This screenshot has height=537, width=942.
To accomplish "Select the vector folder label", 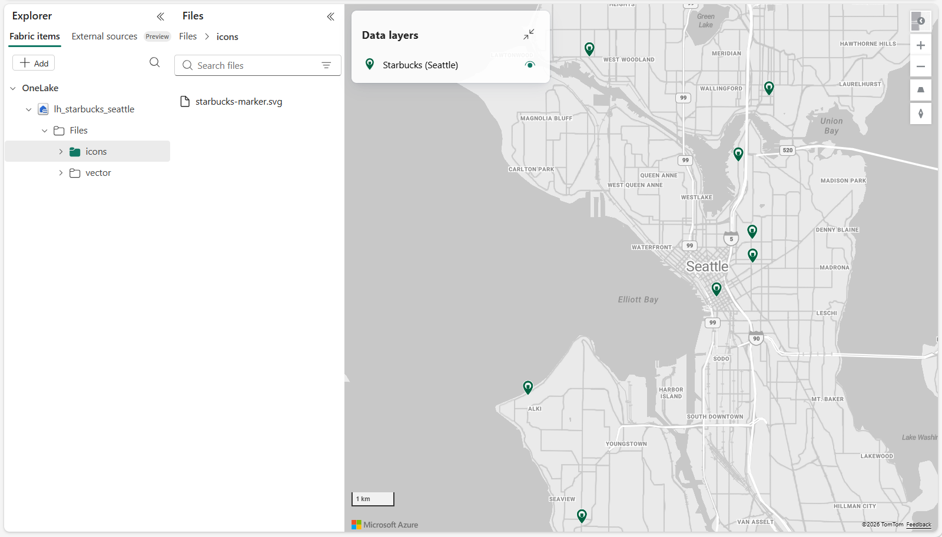I will click(x=98, y=173).
